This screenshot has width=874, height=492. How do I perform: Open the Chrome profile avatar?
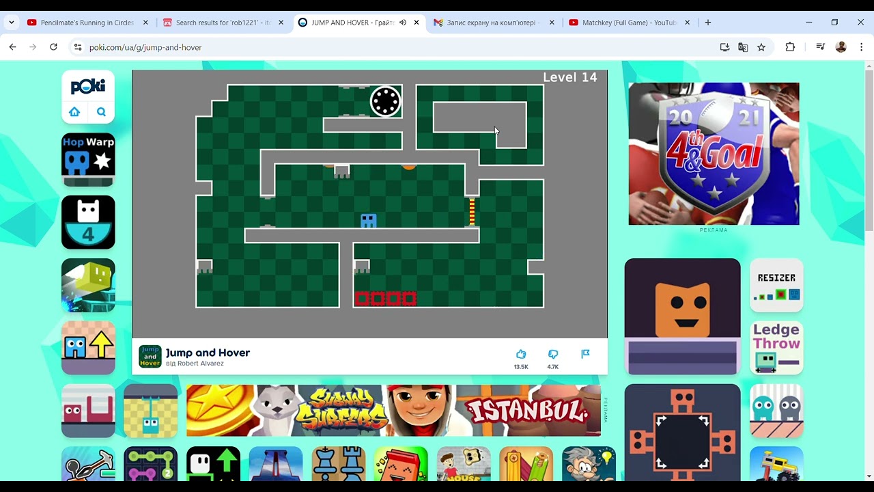(x=841, y=47)
